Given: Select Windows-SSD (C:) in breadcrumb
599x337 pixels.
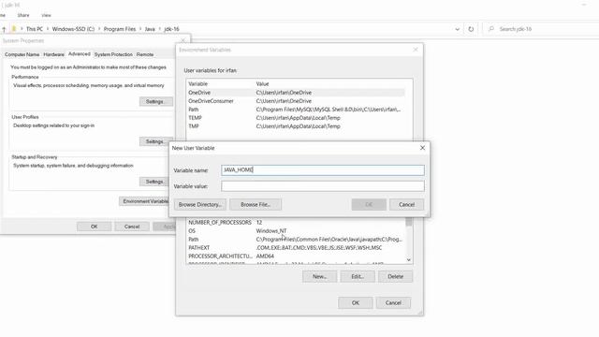Looking at the screenshot, I should pos(73,29).
